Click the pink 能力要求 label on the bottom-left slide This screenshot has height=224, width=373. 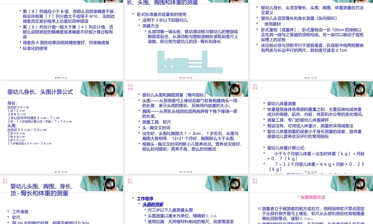tap(5, 181)
